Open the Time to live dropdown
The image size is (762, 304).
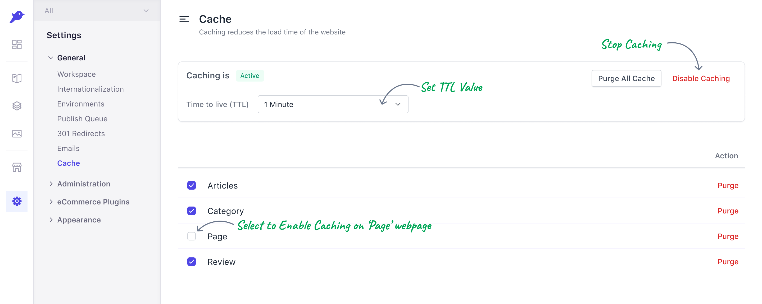[x=333, y=104]
